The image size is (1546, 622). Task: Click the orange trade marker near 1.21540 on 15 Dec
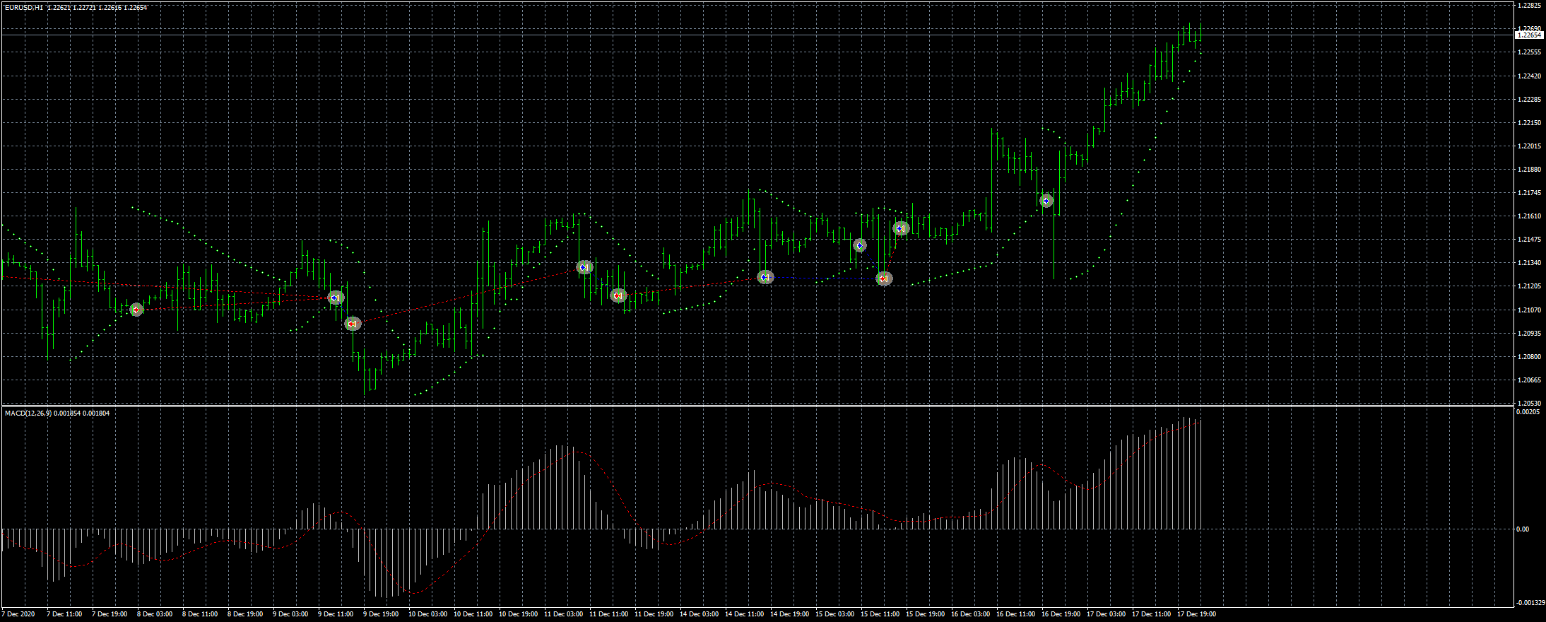[900, 228]
